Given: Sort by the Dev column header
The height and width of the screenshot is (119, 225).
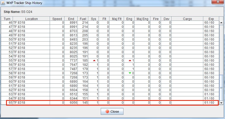Looking at the screenshot, I should click(166, 19).
